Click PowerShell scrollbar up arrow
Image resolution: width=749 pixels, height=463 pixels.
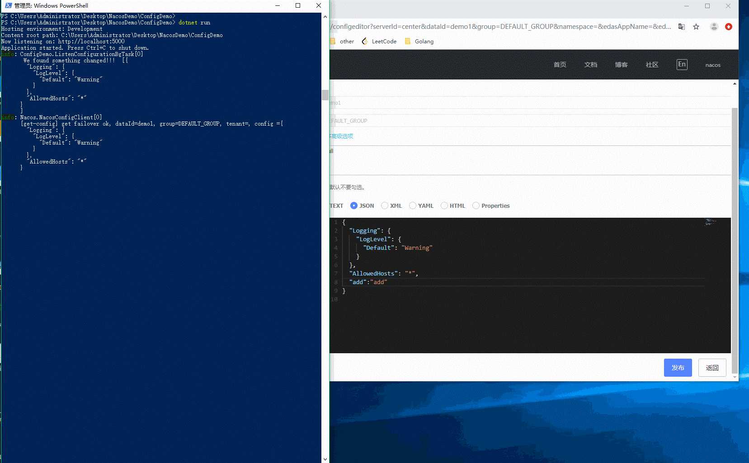[325, 16]
